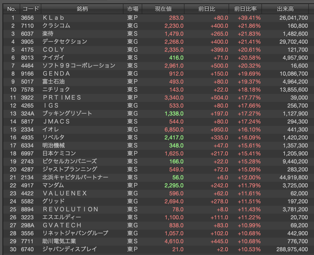Select the データセクション stock name
This screenshot has height=255, width=314.
click(65, 42)
